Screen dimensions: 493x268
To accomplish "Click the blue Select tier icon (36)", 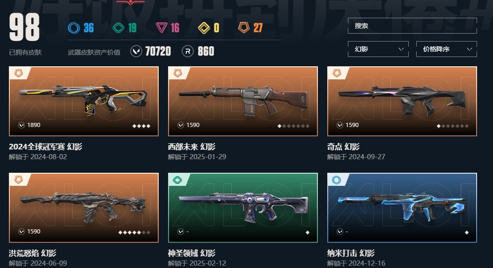I will [x=74, y=28].
